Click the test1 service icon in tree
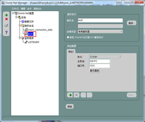This screenshot has height=122, width=145. pyautogui.click(x=26, y=34)
